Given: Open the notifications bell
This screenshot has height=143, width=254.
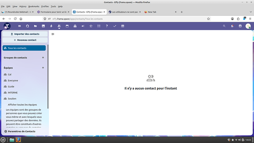Looking at the screenshot, I should (232, 26).
